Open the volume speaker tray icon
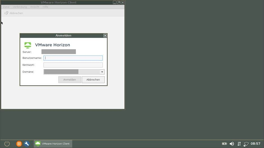This screenshot has height=148, width=264. click(232, 144)
